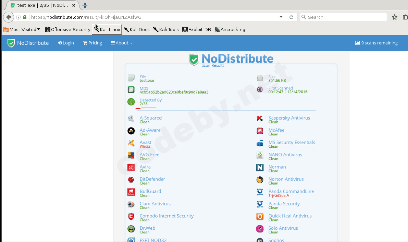408x242 pixels.
Task: Click the Panda CommandLine icon
Action: tap(260, 192)
